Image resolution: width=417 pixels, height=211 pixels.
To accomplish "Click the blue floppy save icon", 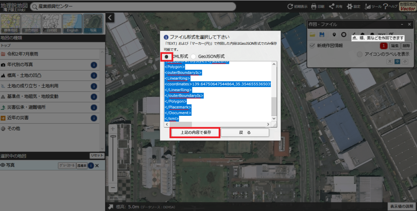I will (322, 35).
